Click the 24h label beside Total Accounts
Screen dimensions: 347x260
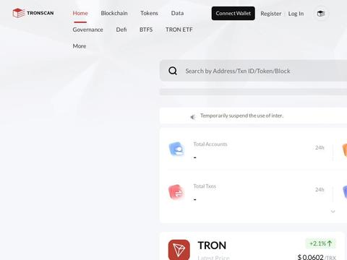tap(320, 147)
